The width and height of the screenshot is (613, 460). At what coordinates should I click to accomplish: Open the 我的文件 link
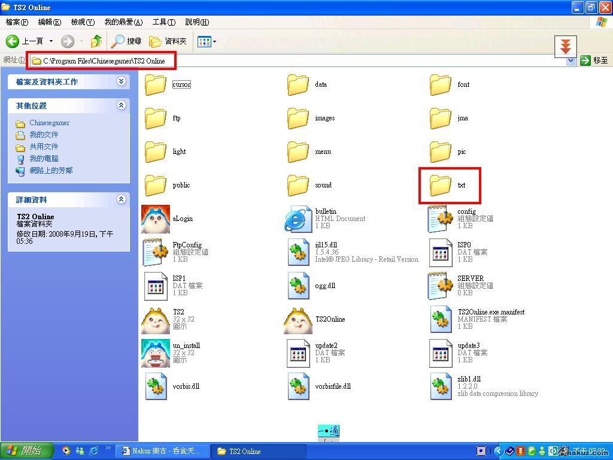pos(44,135)
